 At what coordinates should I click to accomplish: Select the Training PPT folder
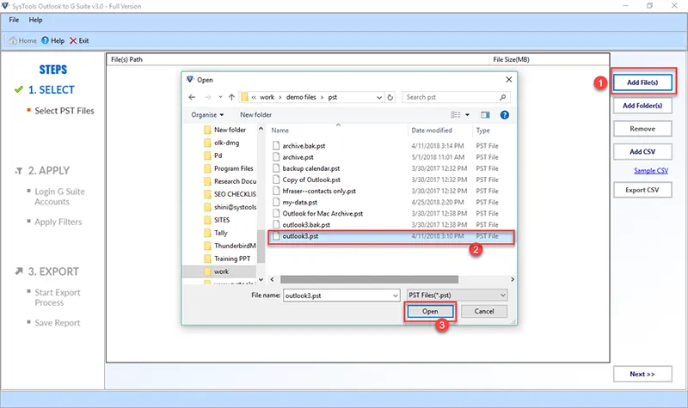(227, 259)
